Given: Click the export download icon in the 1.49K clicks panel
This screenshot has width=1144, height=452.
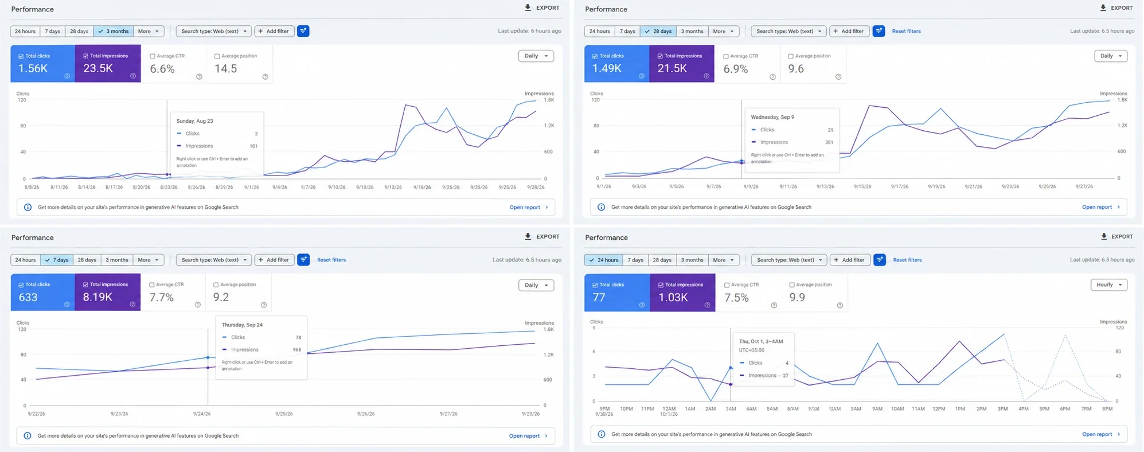Looking at the screenshot, I should [x=1103, y=8].
